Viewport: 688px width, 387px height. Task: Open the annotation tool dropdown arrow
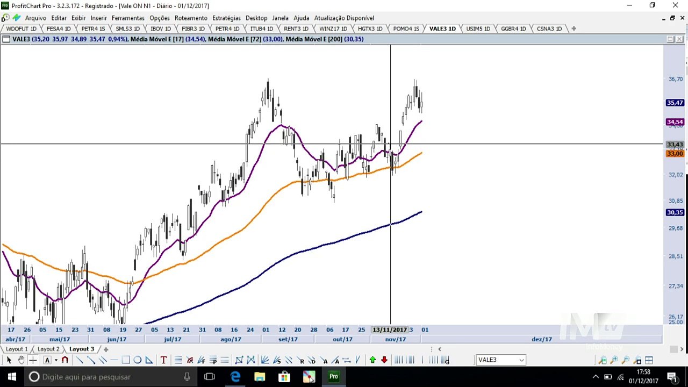point(55,360)
